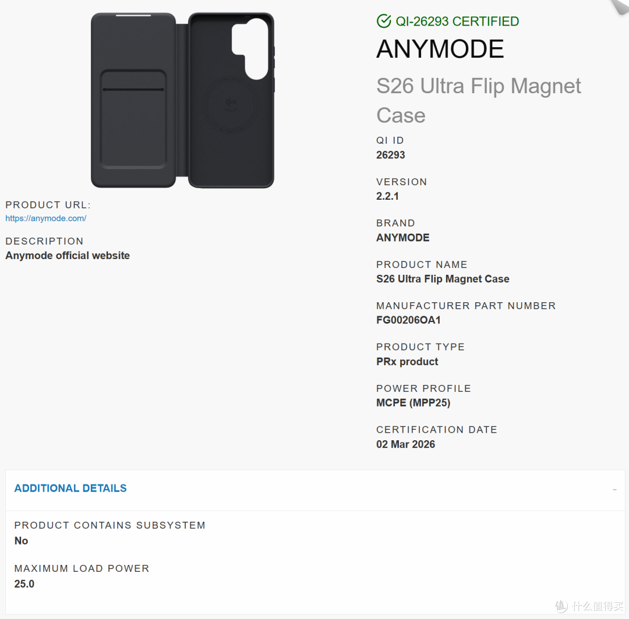Click the PRx product type value
This screenshot has height=619, width=629.
pos(407,362)
